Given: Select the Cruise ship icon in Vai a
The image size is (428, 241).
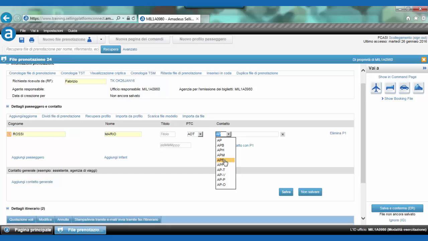Looking at the screenshot, I should [x=418, y=88].
